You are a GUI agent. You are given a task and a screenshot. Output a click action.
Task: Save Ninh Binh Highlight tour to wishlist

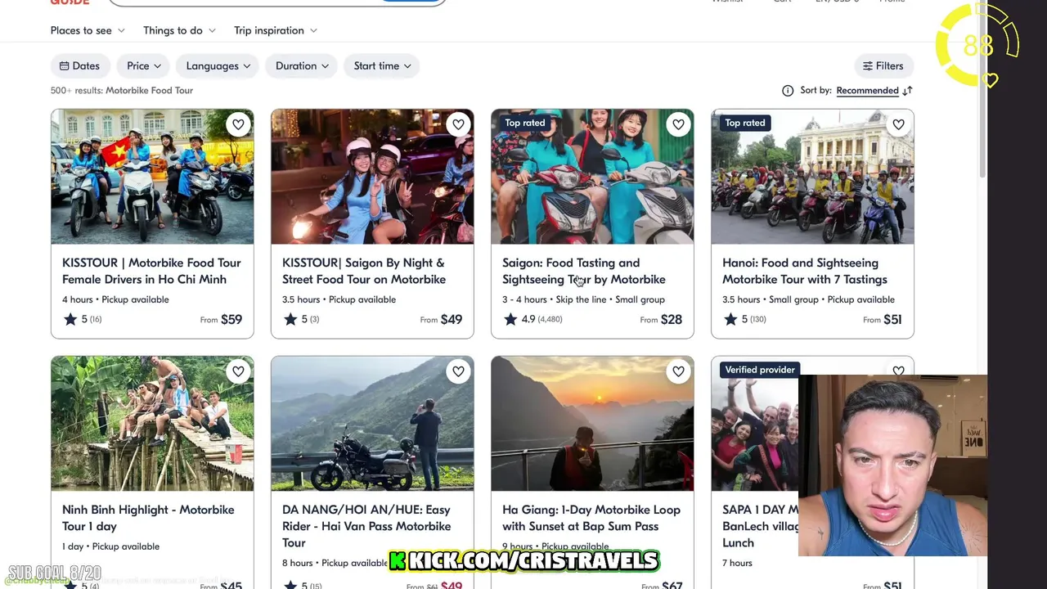(x=238, y=371)
